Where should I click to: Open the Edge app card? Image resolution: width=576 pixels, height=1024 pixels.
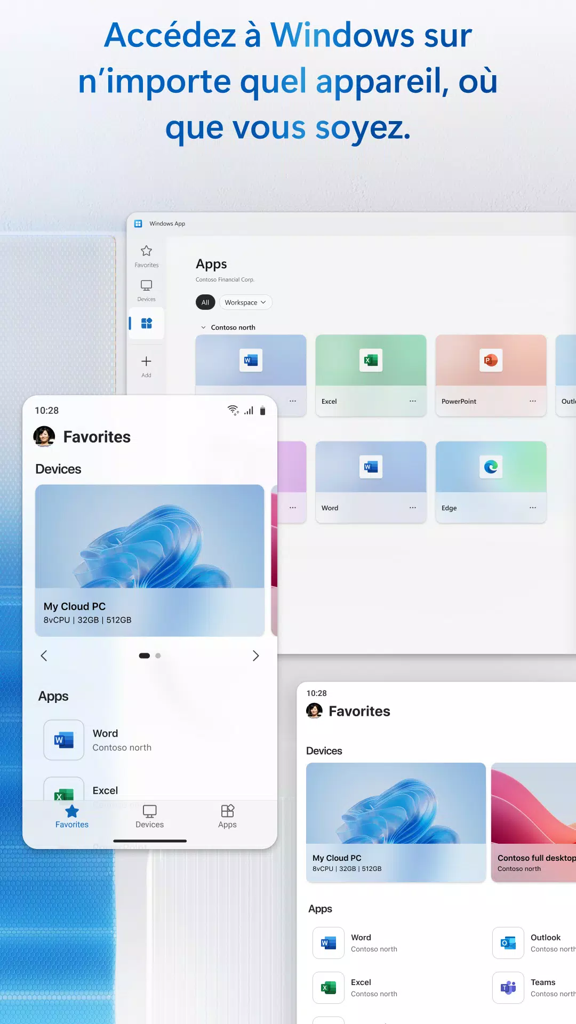(491, 482)
